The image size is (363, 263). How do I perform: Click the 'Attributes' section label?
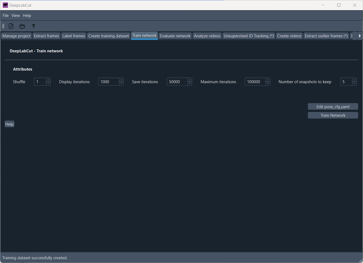(x=23, y=69)
